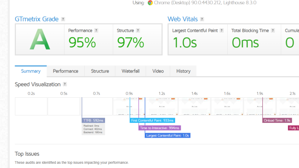Open the History tab
Viewport: 299px width, 168px height.
click(183, 71)
